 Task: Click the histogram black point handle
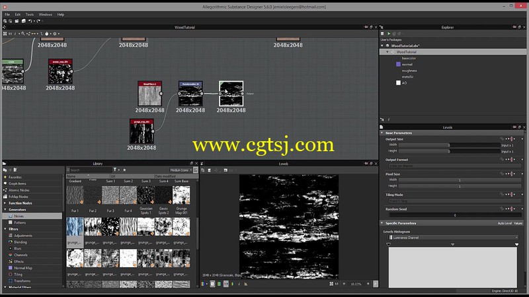coord(389,245)
